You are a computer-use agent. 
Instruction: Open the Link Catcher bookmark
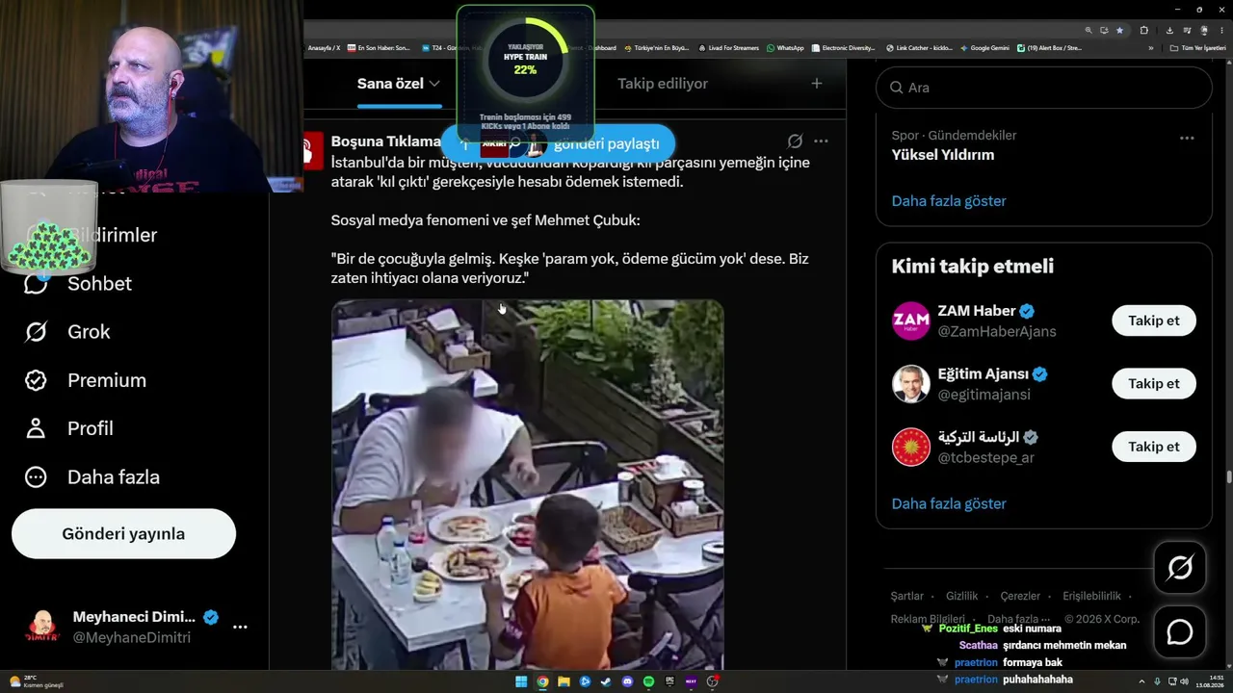[x=919, y=48]
